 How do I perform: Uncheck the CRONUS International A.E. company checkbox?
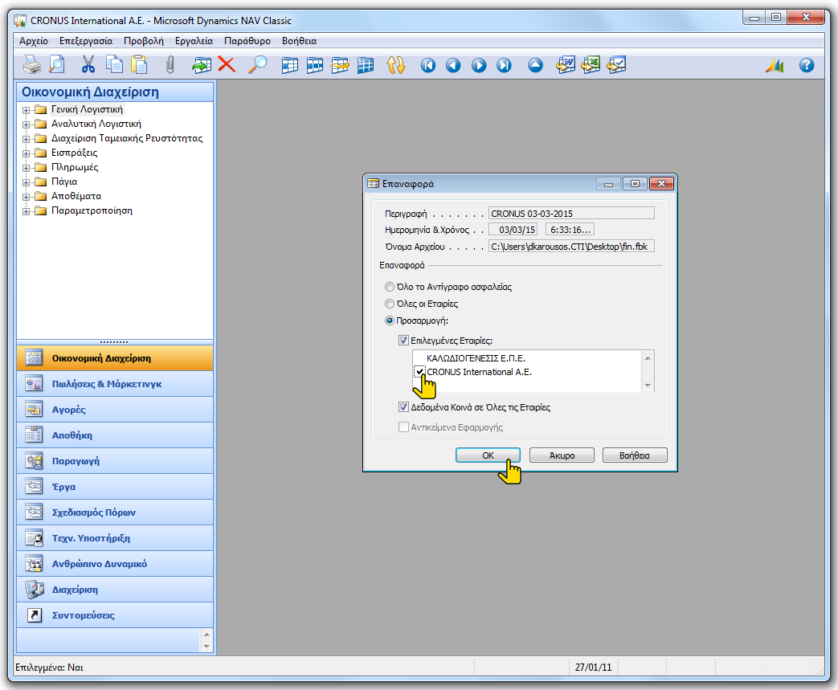(x=419, y=371)
